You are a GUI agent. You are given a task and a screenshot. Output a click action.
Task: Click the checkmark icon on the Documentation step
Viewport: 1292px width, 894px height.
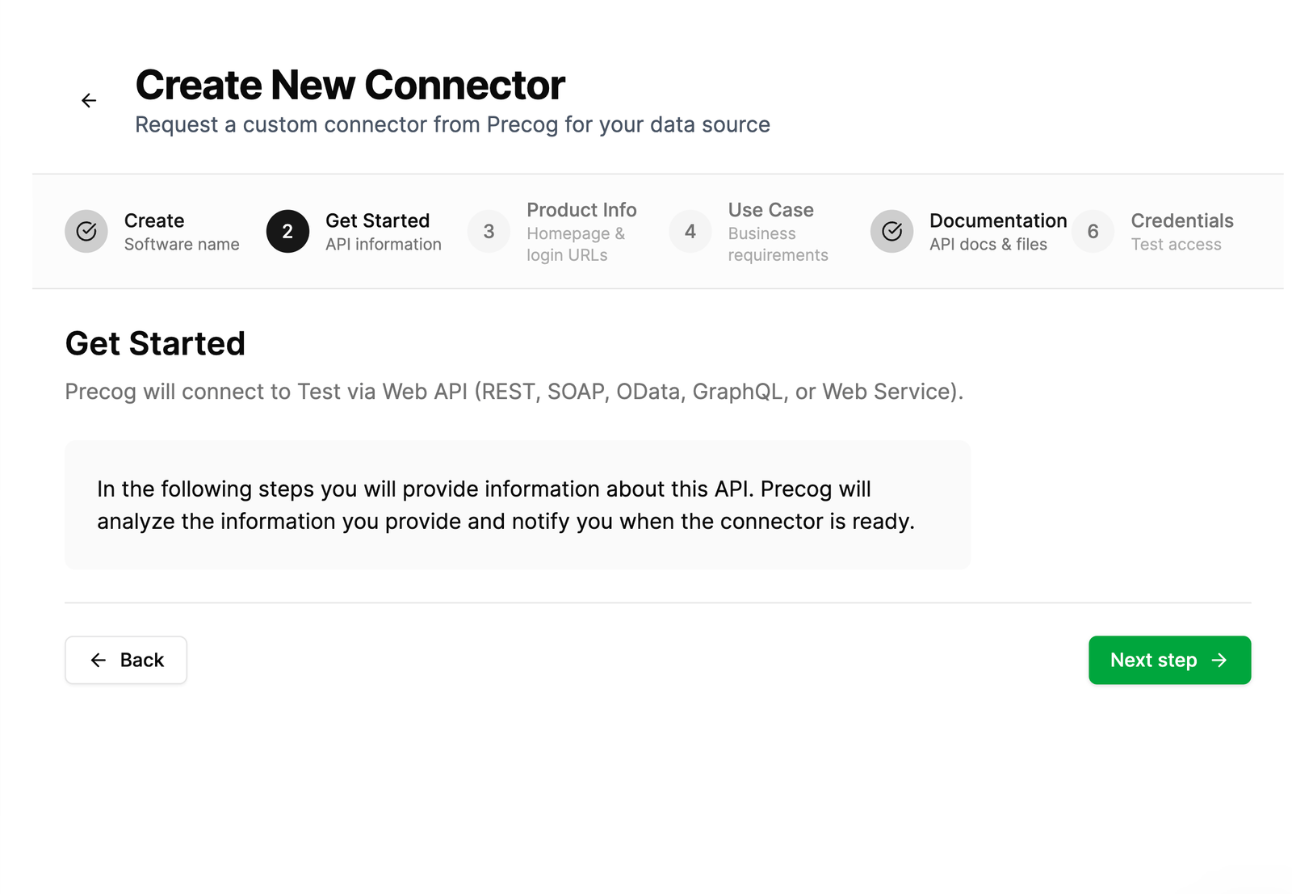pos(891,231)
